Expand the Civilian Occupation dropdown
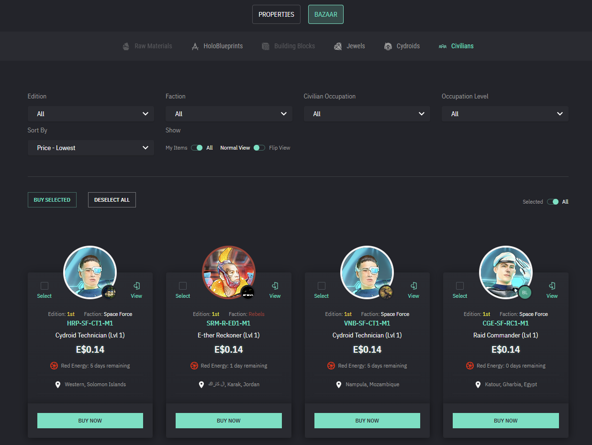592x445 pixels. coord(367,114)
